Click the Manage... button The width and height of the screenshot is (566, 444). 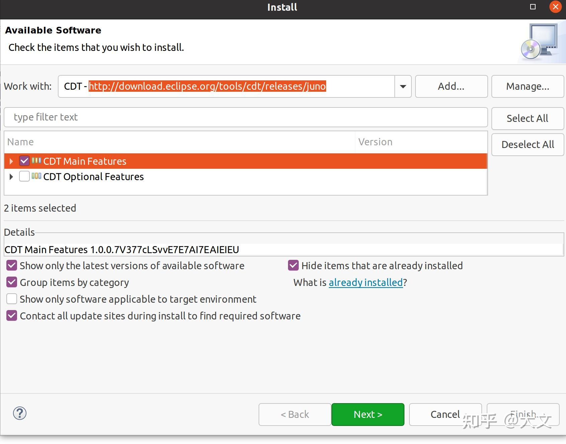coord(528,86)
